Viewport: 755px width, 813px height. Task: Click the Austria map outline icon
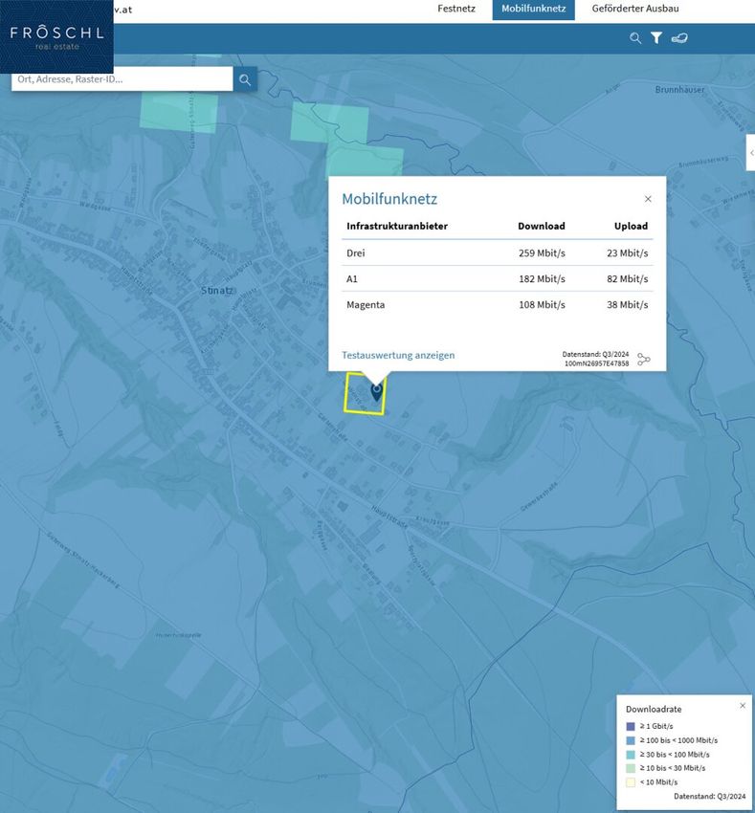679,38
